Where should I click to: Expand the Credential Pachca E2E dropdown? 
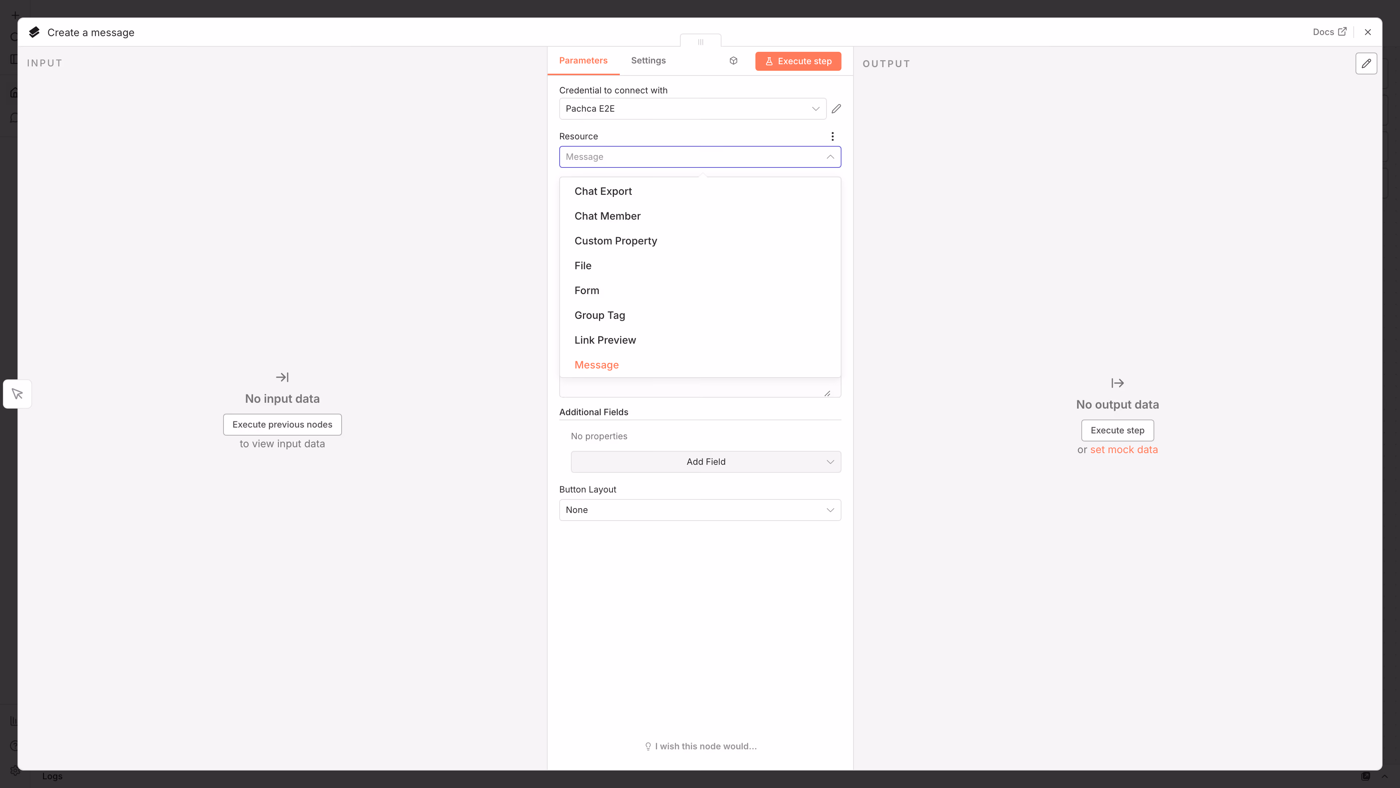692,109
